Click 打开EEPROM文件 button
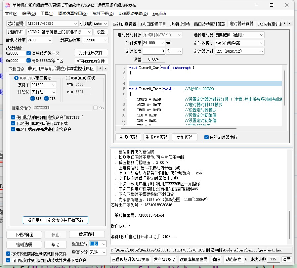 point(91,61)
